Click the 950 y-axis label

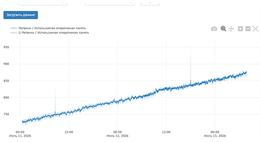(6, 47)
